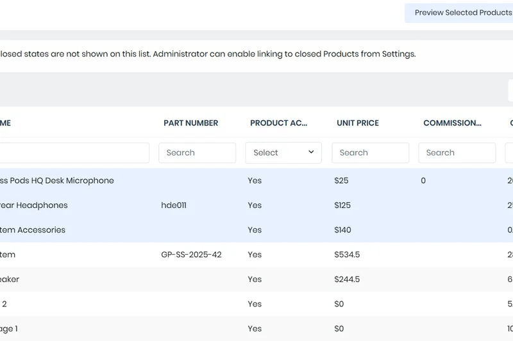Click the $140 unit price cell

[x=342, y=230]
